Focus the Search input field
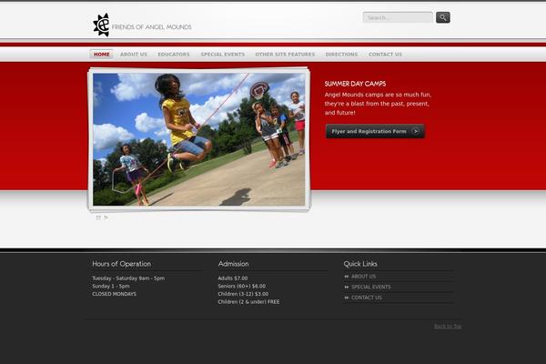The height and width of the screenshot is (364, 546). tap(398, 17)
